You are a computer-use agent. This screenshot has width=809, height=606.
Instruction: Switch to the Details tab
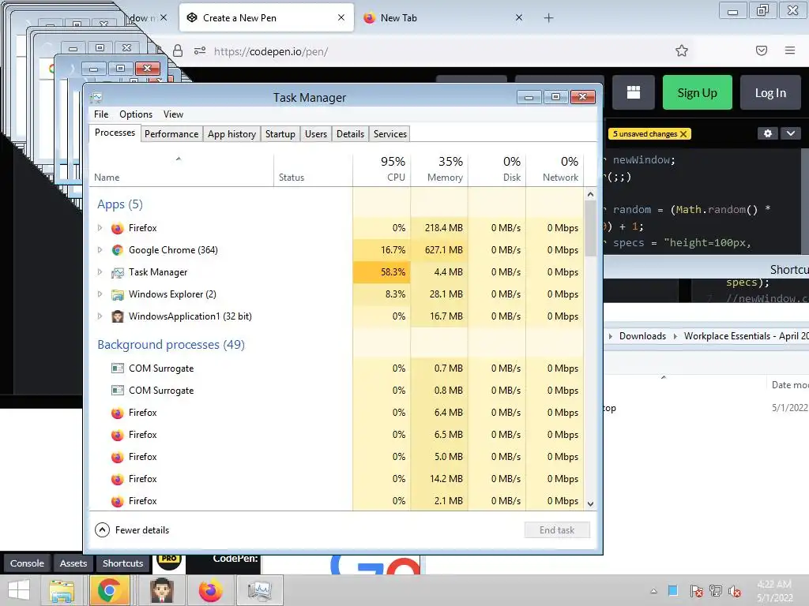[x=350, y=134]
